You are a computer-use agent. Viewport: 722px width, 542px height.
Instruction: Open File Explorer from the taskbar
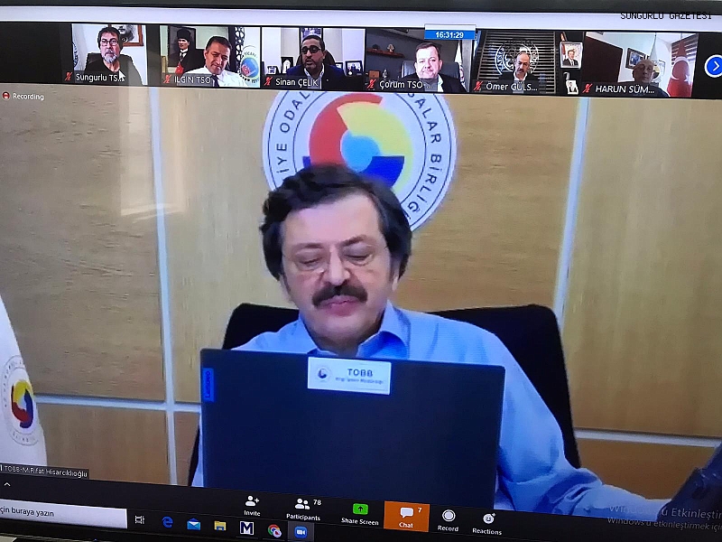tap(220, 526)
